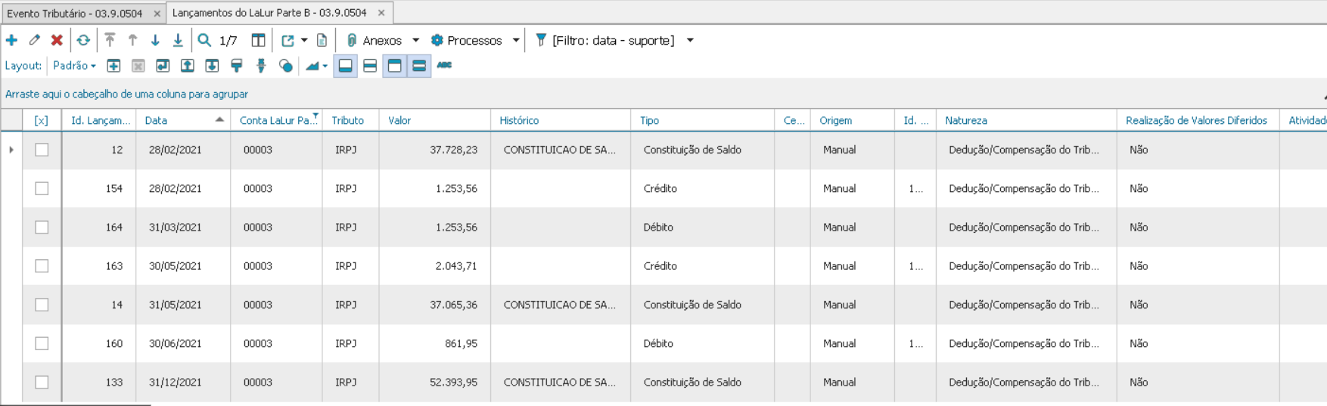Click the layout download arrow icon
Screen dimensions: 1327x406
point(212,66)
